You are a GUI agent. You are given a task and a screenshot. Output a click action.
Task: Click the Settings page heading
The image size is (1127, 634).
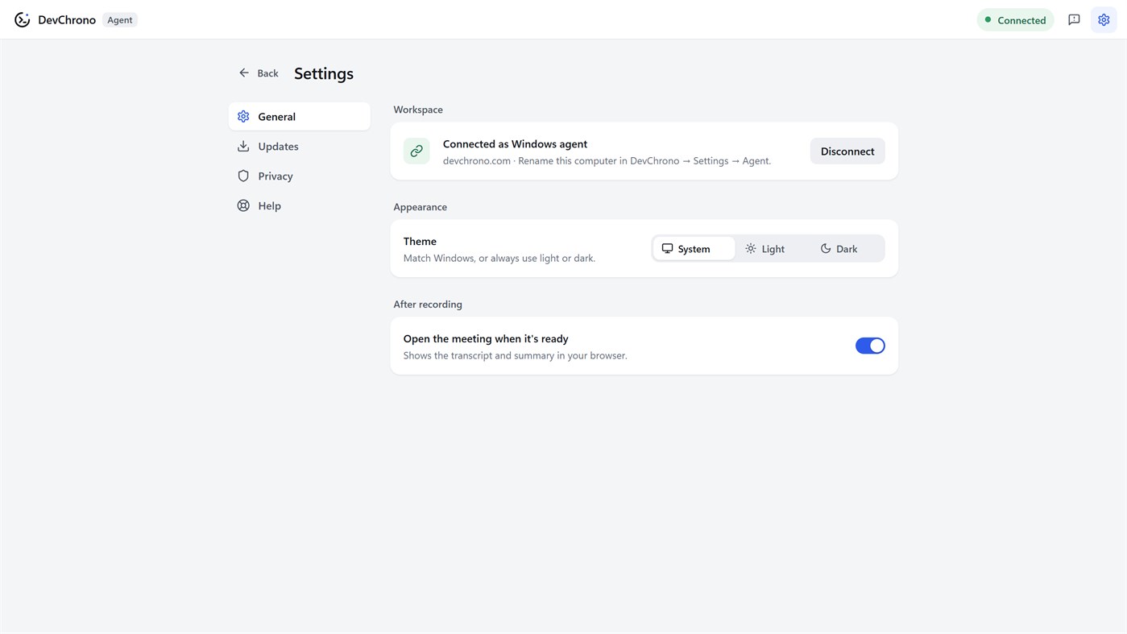pos(324,73)
